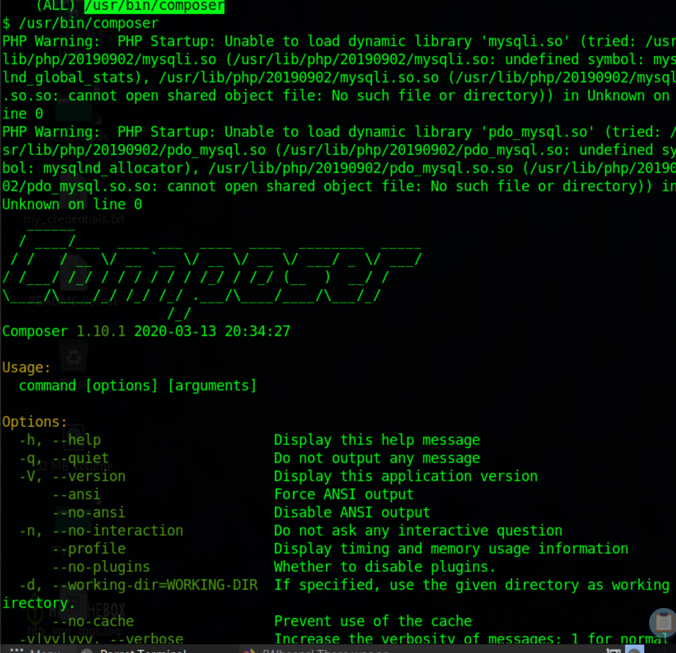Click the '--ansi' option

coord(76,494)
